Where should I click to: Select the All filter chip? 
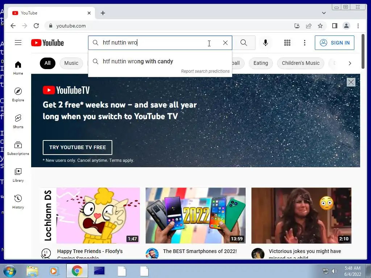47,63
